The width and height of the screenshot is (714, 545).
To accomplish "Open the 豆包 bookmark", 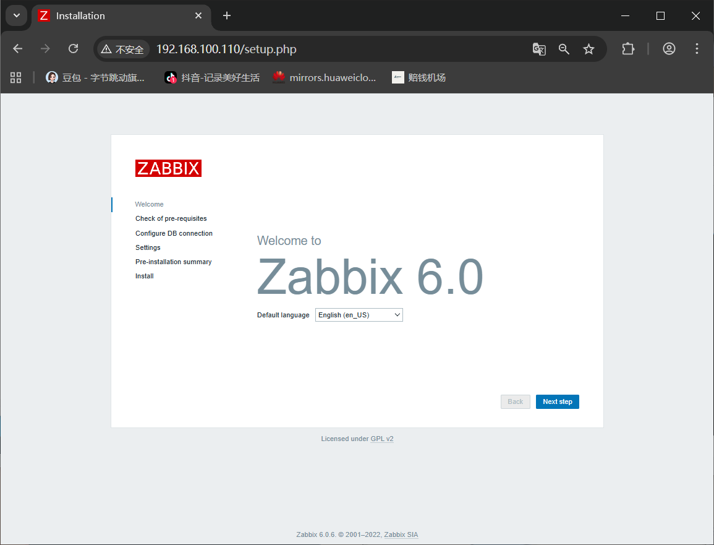I will [x=95, y=78].
